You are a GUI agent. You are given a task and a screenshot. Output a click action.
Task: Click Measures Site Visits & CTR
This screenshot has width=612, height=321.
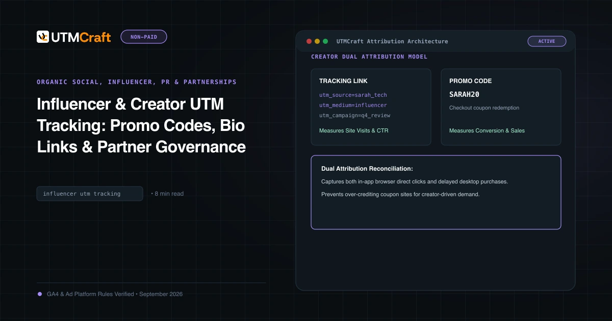(x=354, y=130)
